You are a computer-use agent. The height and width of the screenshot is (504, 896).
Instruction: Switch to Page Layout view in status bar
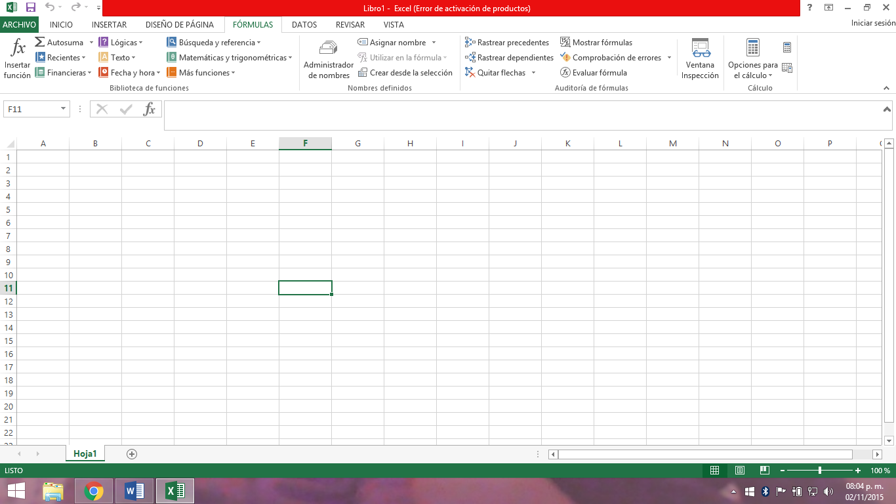[740, 471]
